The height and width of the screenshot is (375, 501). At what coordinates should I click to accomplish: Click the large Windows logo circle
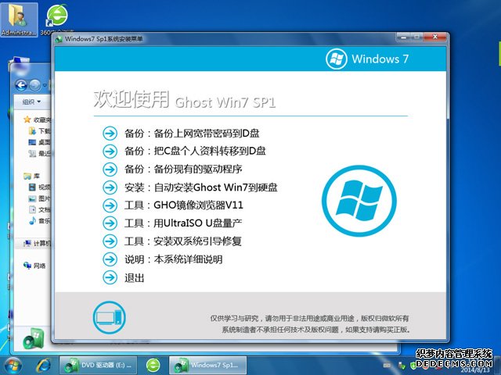tap(359, 201)
